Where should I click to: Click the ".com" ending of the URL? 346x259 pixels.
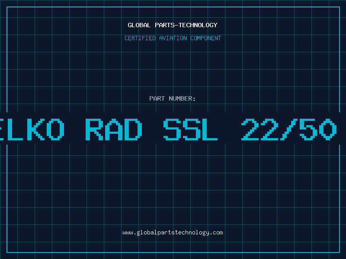click(217, 233)
